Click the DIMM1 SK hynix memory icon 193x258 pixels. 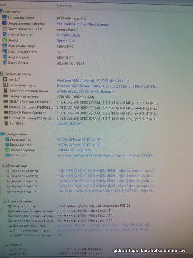6,102
